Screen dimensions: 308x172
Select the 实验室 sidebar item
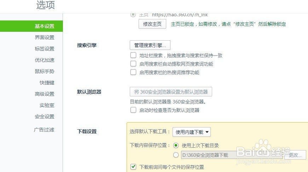tap(47, 105)
